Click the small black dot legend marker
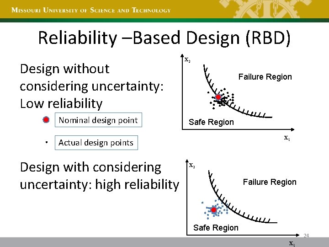Viewport: 329px width, 247px height. tap(47, 142)
